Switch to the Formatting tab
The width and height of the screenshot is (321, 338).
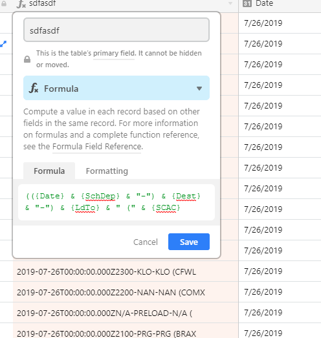[x=107, y=171]
